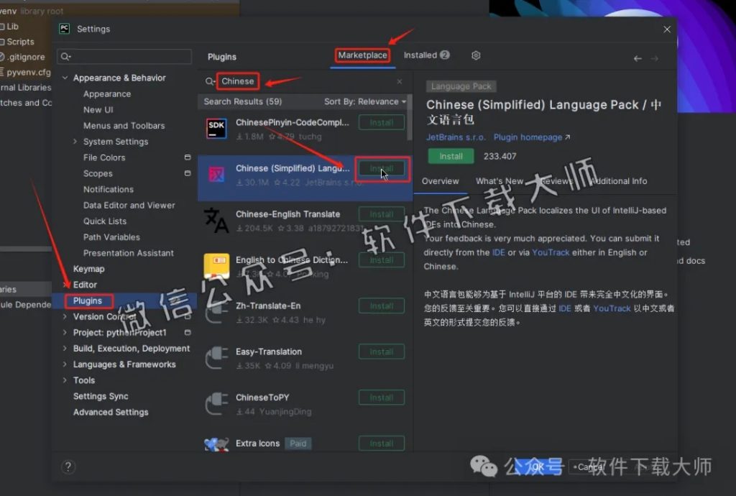Viewport: 736px width, 496px height.
Task: Open the What's New tab
Action: (x=500, y=181)
